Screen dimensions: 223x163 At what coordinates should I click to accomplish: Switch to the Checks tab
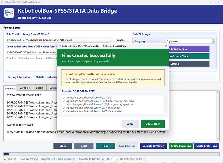tap(40, 88)
